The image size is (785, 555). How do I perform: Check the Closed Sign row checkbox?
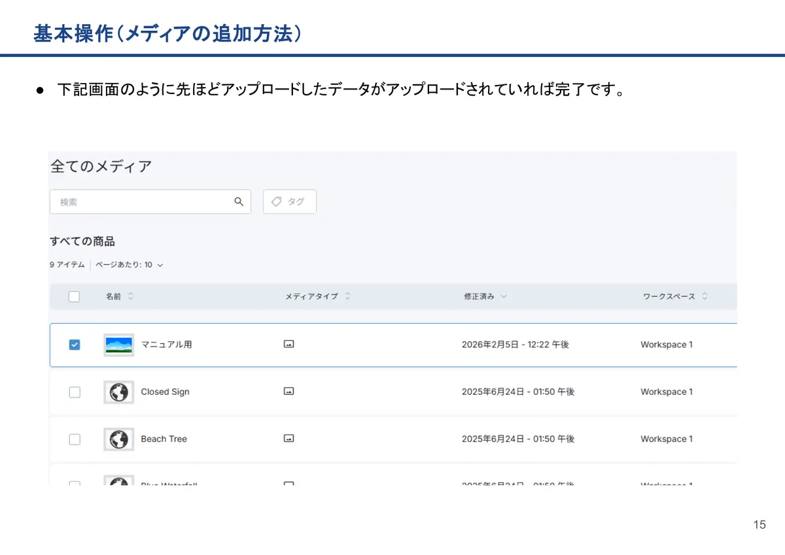75,392
